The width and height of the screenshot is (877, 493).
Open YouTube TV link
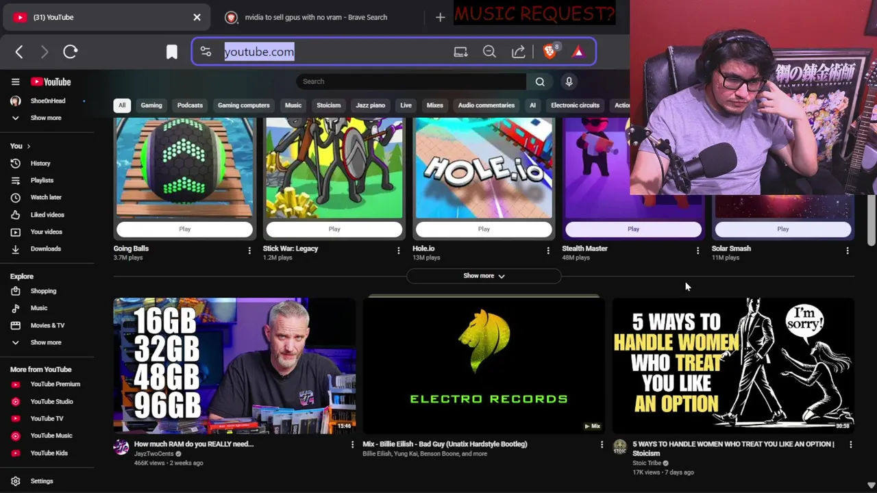47,418
